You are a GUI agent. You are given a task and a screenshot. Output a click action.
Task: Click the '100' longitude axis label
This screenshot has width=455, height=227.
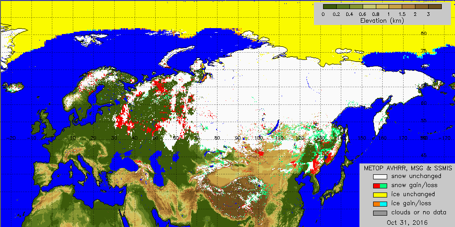coord(258,138)
